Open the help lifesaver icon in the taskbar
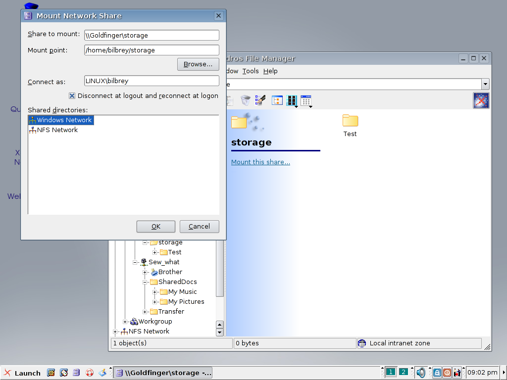Viewport: 507px width, 380px height. (x=90, y=373)
